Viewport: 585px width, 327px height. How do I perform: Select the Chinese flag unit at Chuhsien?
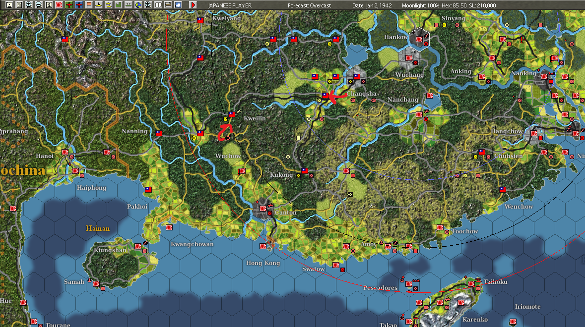[482, 152]
